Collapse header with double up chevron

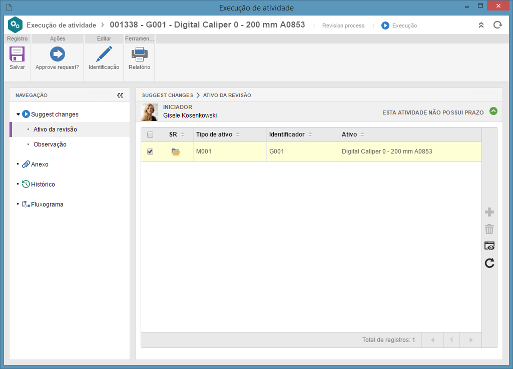pos(481,25)
